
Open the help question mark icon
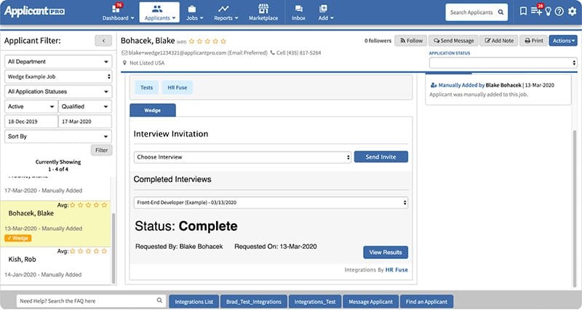coord(559,12)
